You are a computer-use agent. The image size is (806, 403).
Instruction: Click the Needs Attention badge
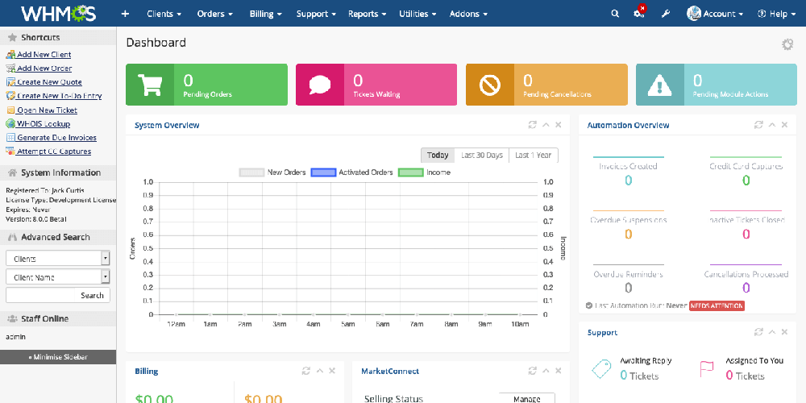pyautogui.click(x=717, y=305)
